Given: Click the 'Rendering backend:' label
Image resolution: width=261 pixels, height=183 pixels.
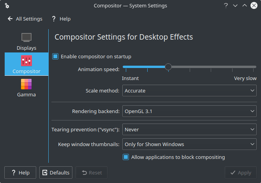Looking at the screenshot, I should tap(96, 111).
